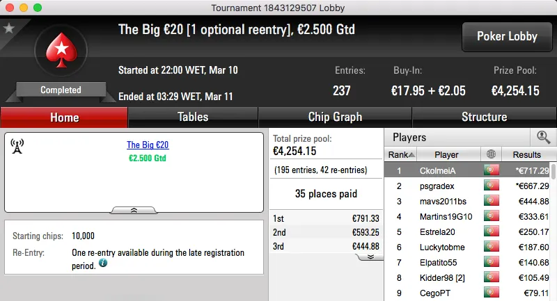Click the favorite star icon
557x301 pixels.
(x=8, y=29)
